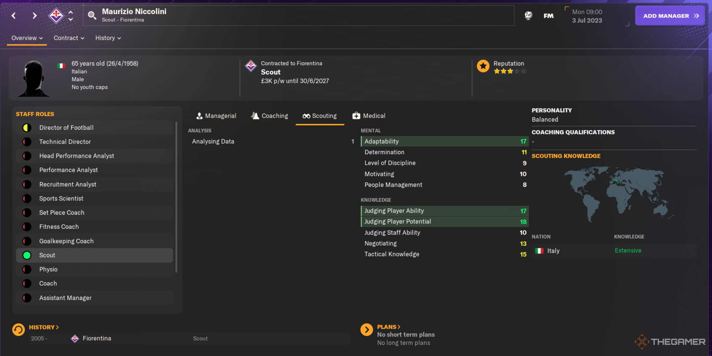
Task: Click the Italy flag in the knowledge table
Action: coord(539,251)
